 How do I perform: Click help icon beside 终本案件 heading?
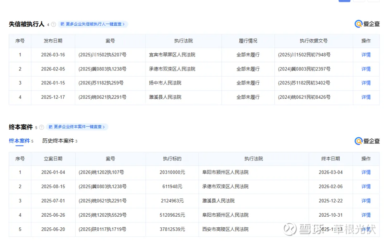(x=42, y=127)
